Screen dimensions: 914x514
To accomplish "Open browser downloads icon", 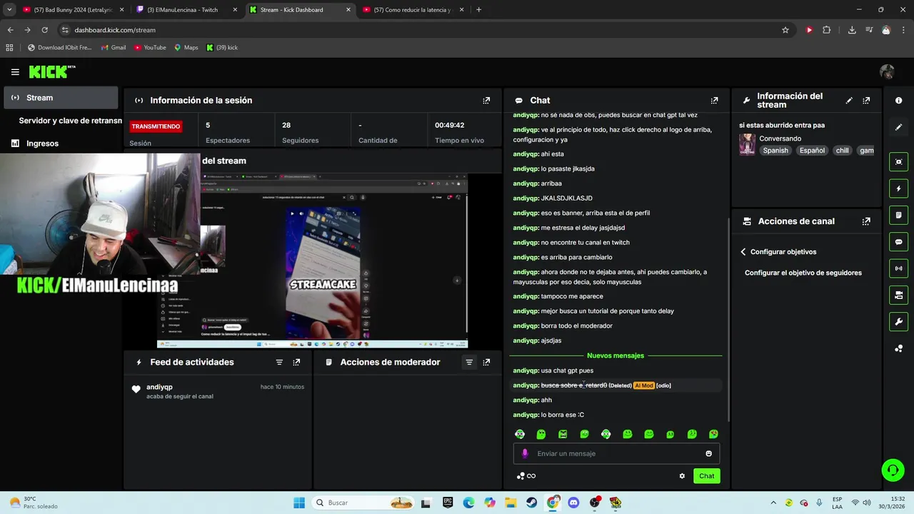I will tap(852, 30).
